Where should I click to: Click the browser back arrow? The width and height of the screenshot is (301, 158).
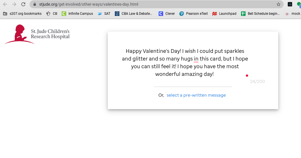[x=5, y=4]
